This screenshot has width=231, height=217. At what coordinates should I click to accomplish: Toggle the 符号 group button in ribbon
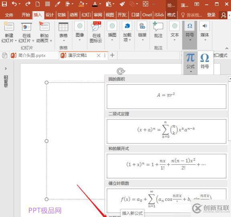click(190, 35)
